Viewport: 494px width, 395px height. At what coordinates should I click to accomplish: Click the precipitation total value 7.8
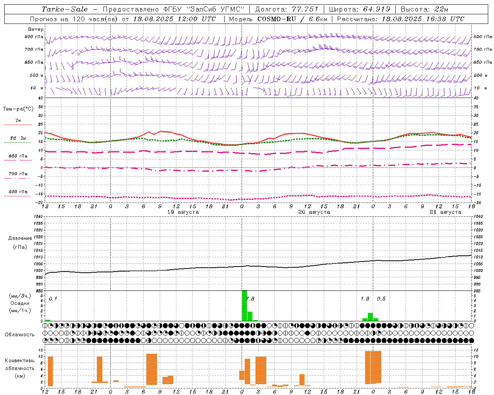[x=250, y=299]
